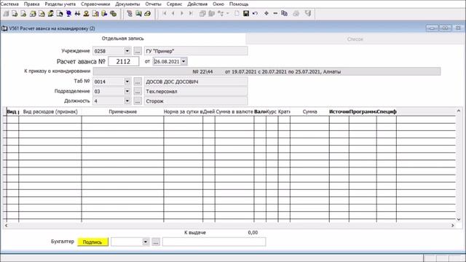This screenshot has width=466, height=262.
Task: Click ellipsis button next to Таб №
Action: pyautogui.click(x=138, y=82)
